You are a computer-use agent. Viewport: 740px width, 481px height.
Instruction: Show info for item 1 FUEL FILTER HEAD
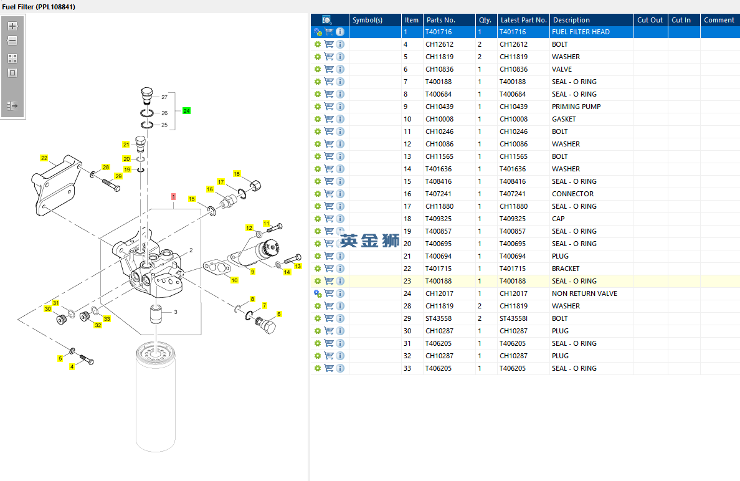coord(340,32)
